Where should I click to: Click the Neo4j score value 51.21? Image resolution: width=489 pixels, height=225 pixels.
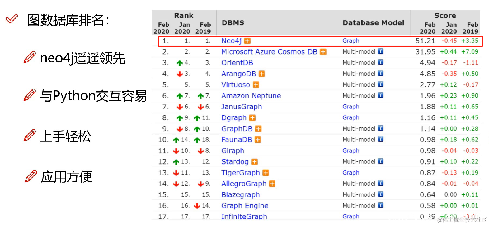click(x=425, y=41)
